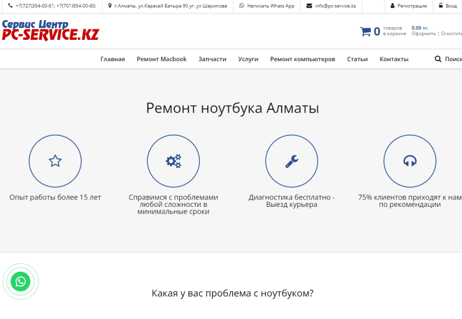This screenshot has height=319, width=462.
Task: Click the cart item count 0
Action: click(x=377, y=31)
